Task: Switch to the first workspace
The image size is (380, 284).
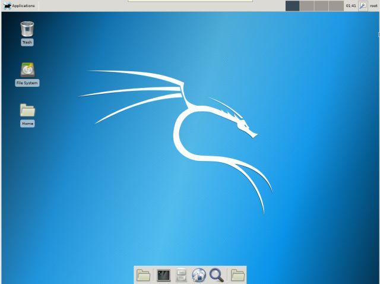Action: coord(293,5)
